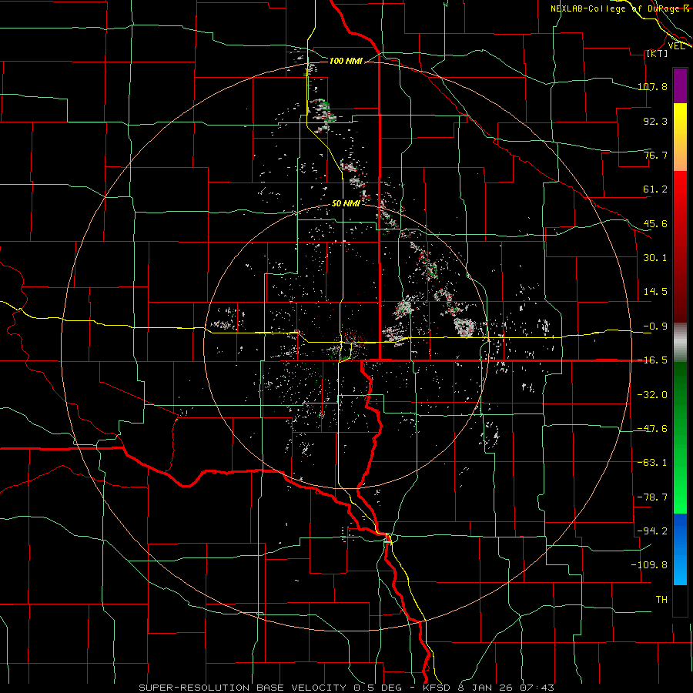Click the TH legend label
693x693 pixels.
click(x=661, y=599)
